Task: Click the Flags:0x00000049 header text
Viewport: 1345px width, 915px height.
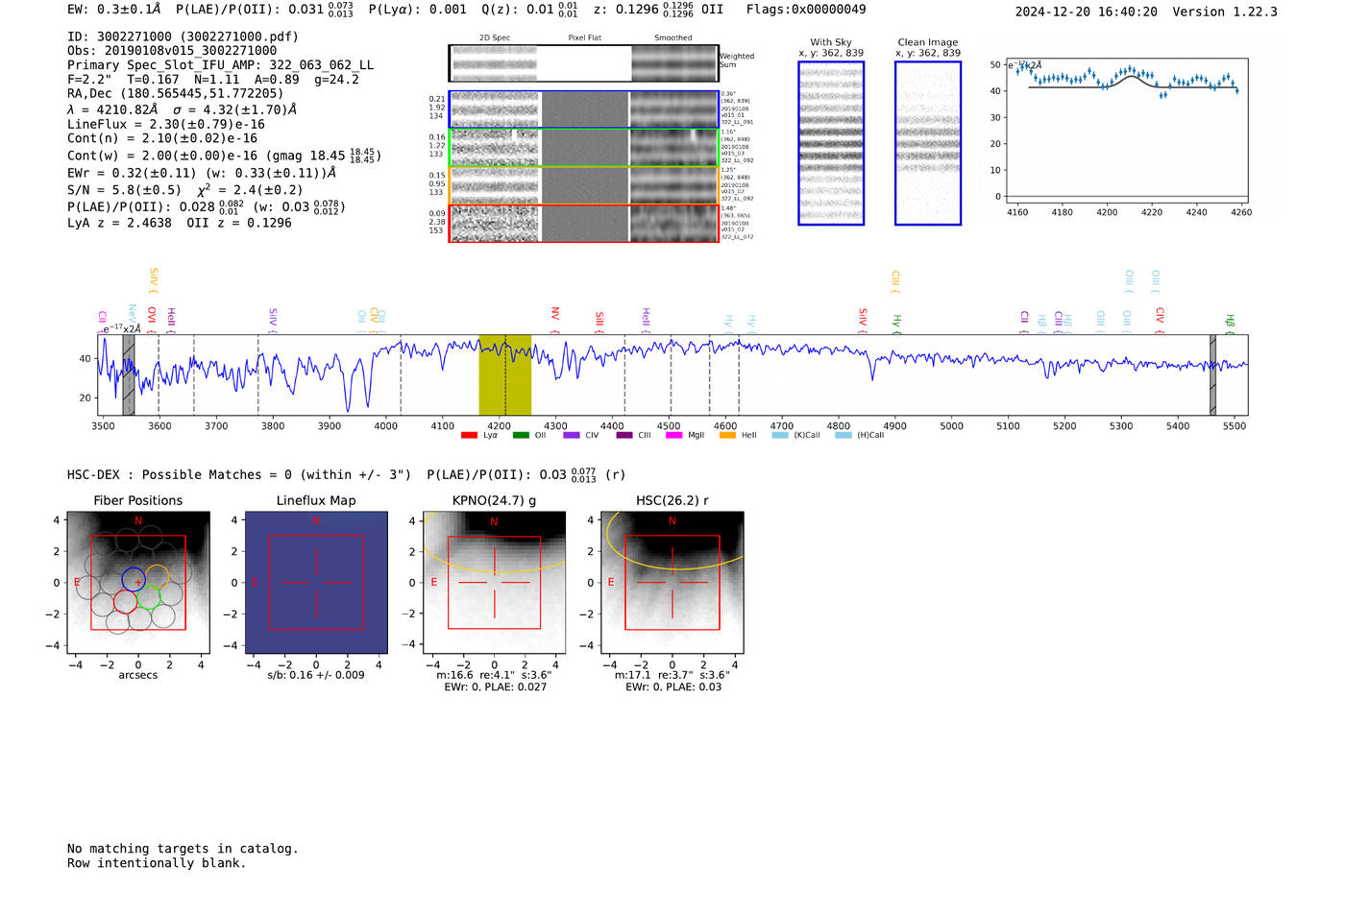Action: click(x=806, y=10)
